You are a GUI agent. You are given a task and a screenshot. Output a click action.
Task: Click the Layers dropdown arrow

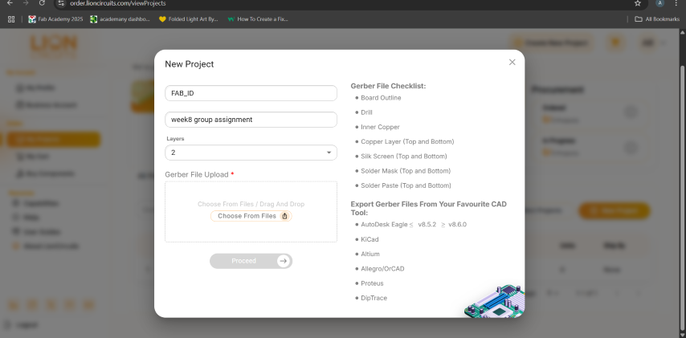click(x=329, y=153)
